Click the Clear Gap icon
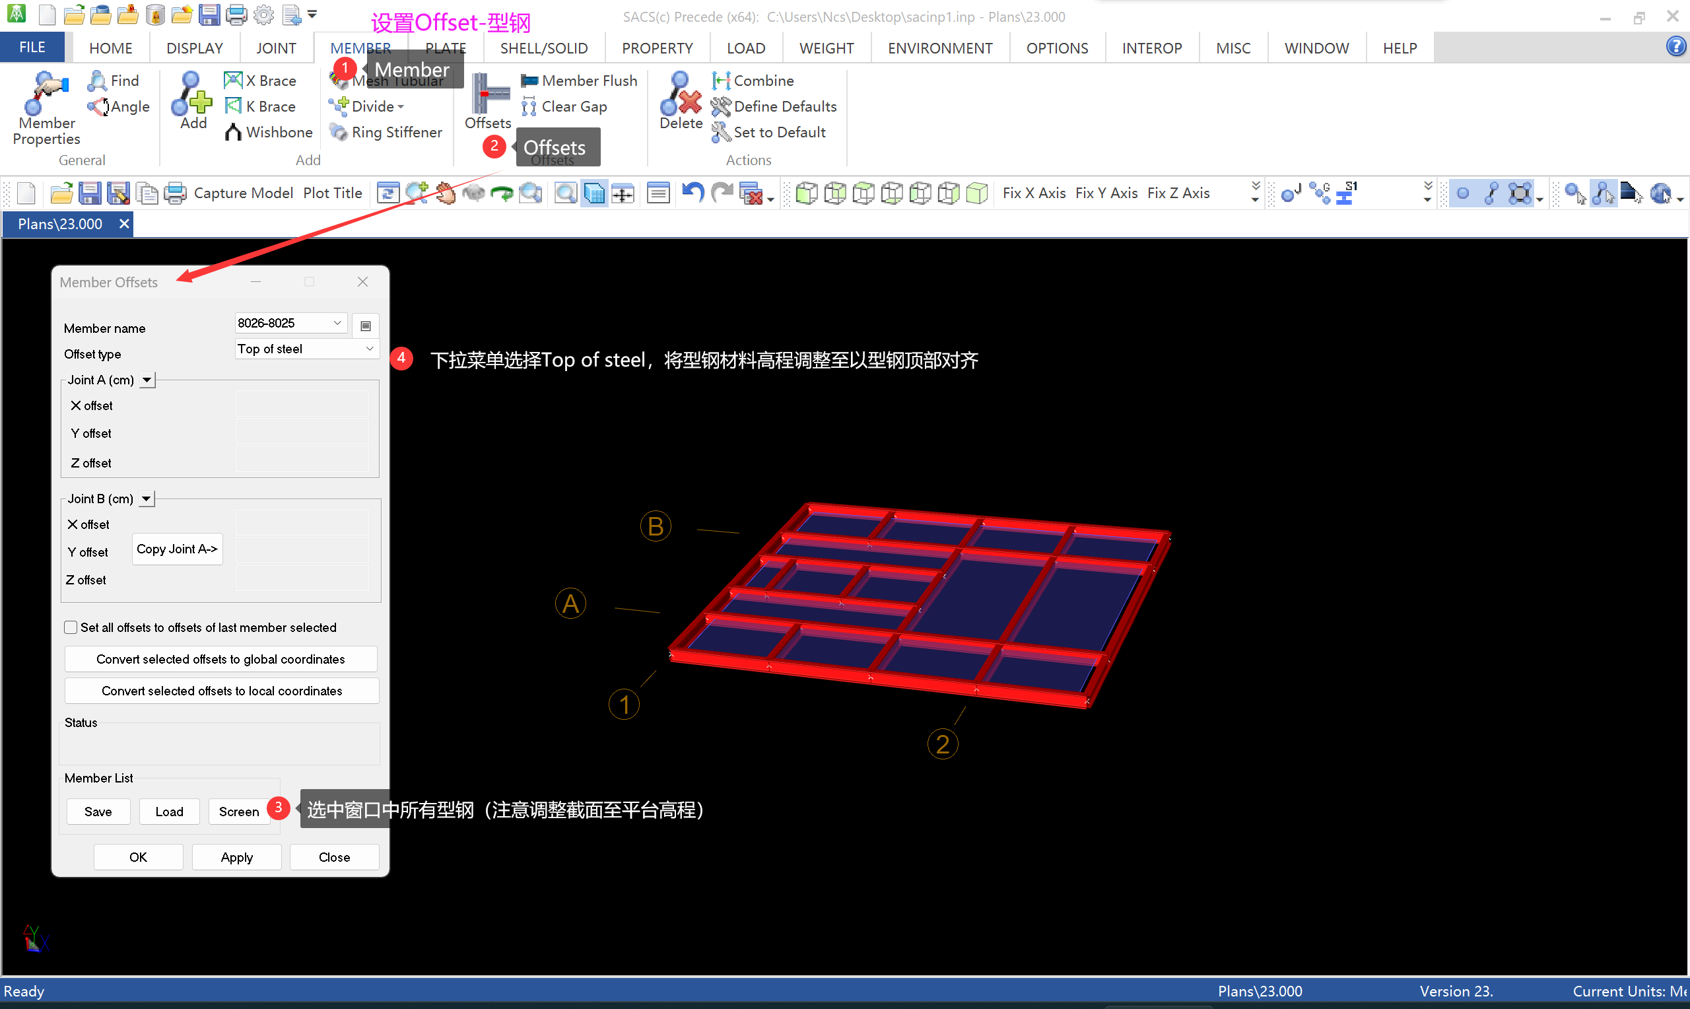Screen dimensions: 1690x1009 (x=529, y=107)
